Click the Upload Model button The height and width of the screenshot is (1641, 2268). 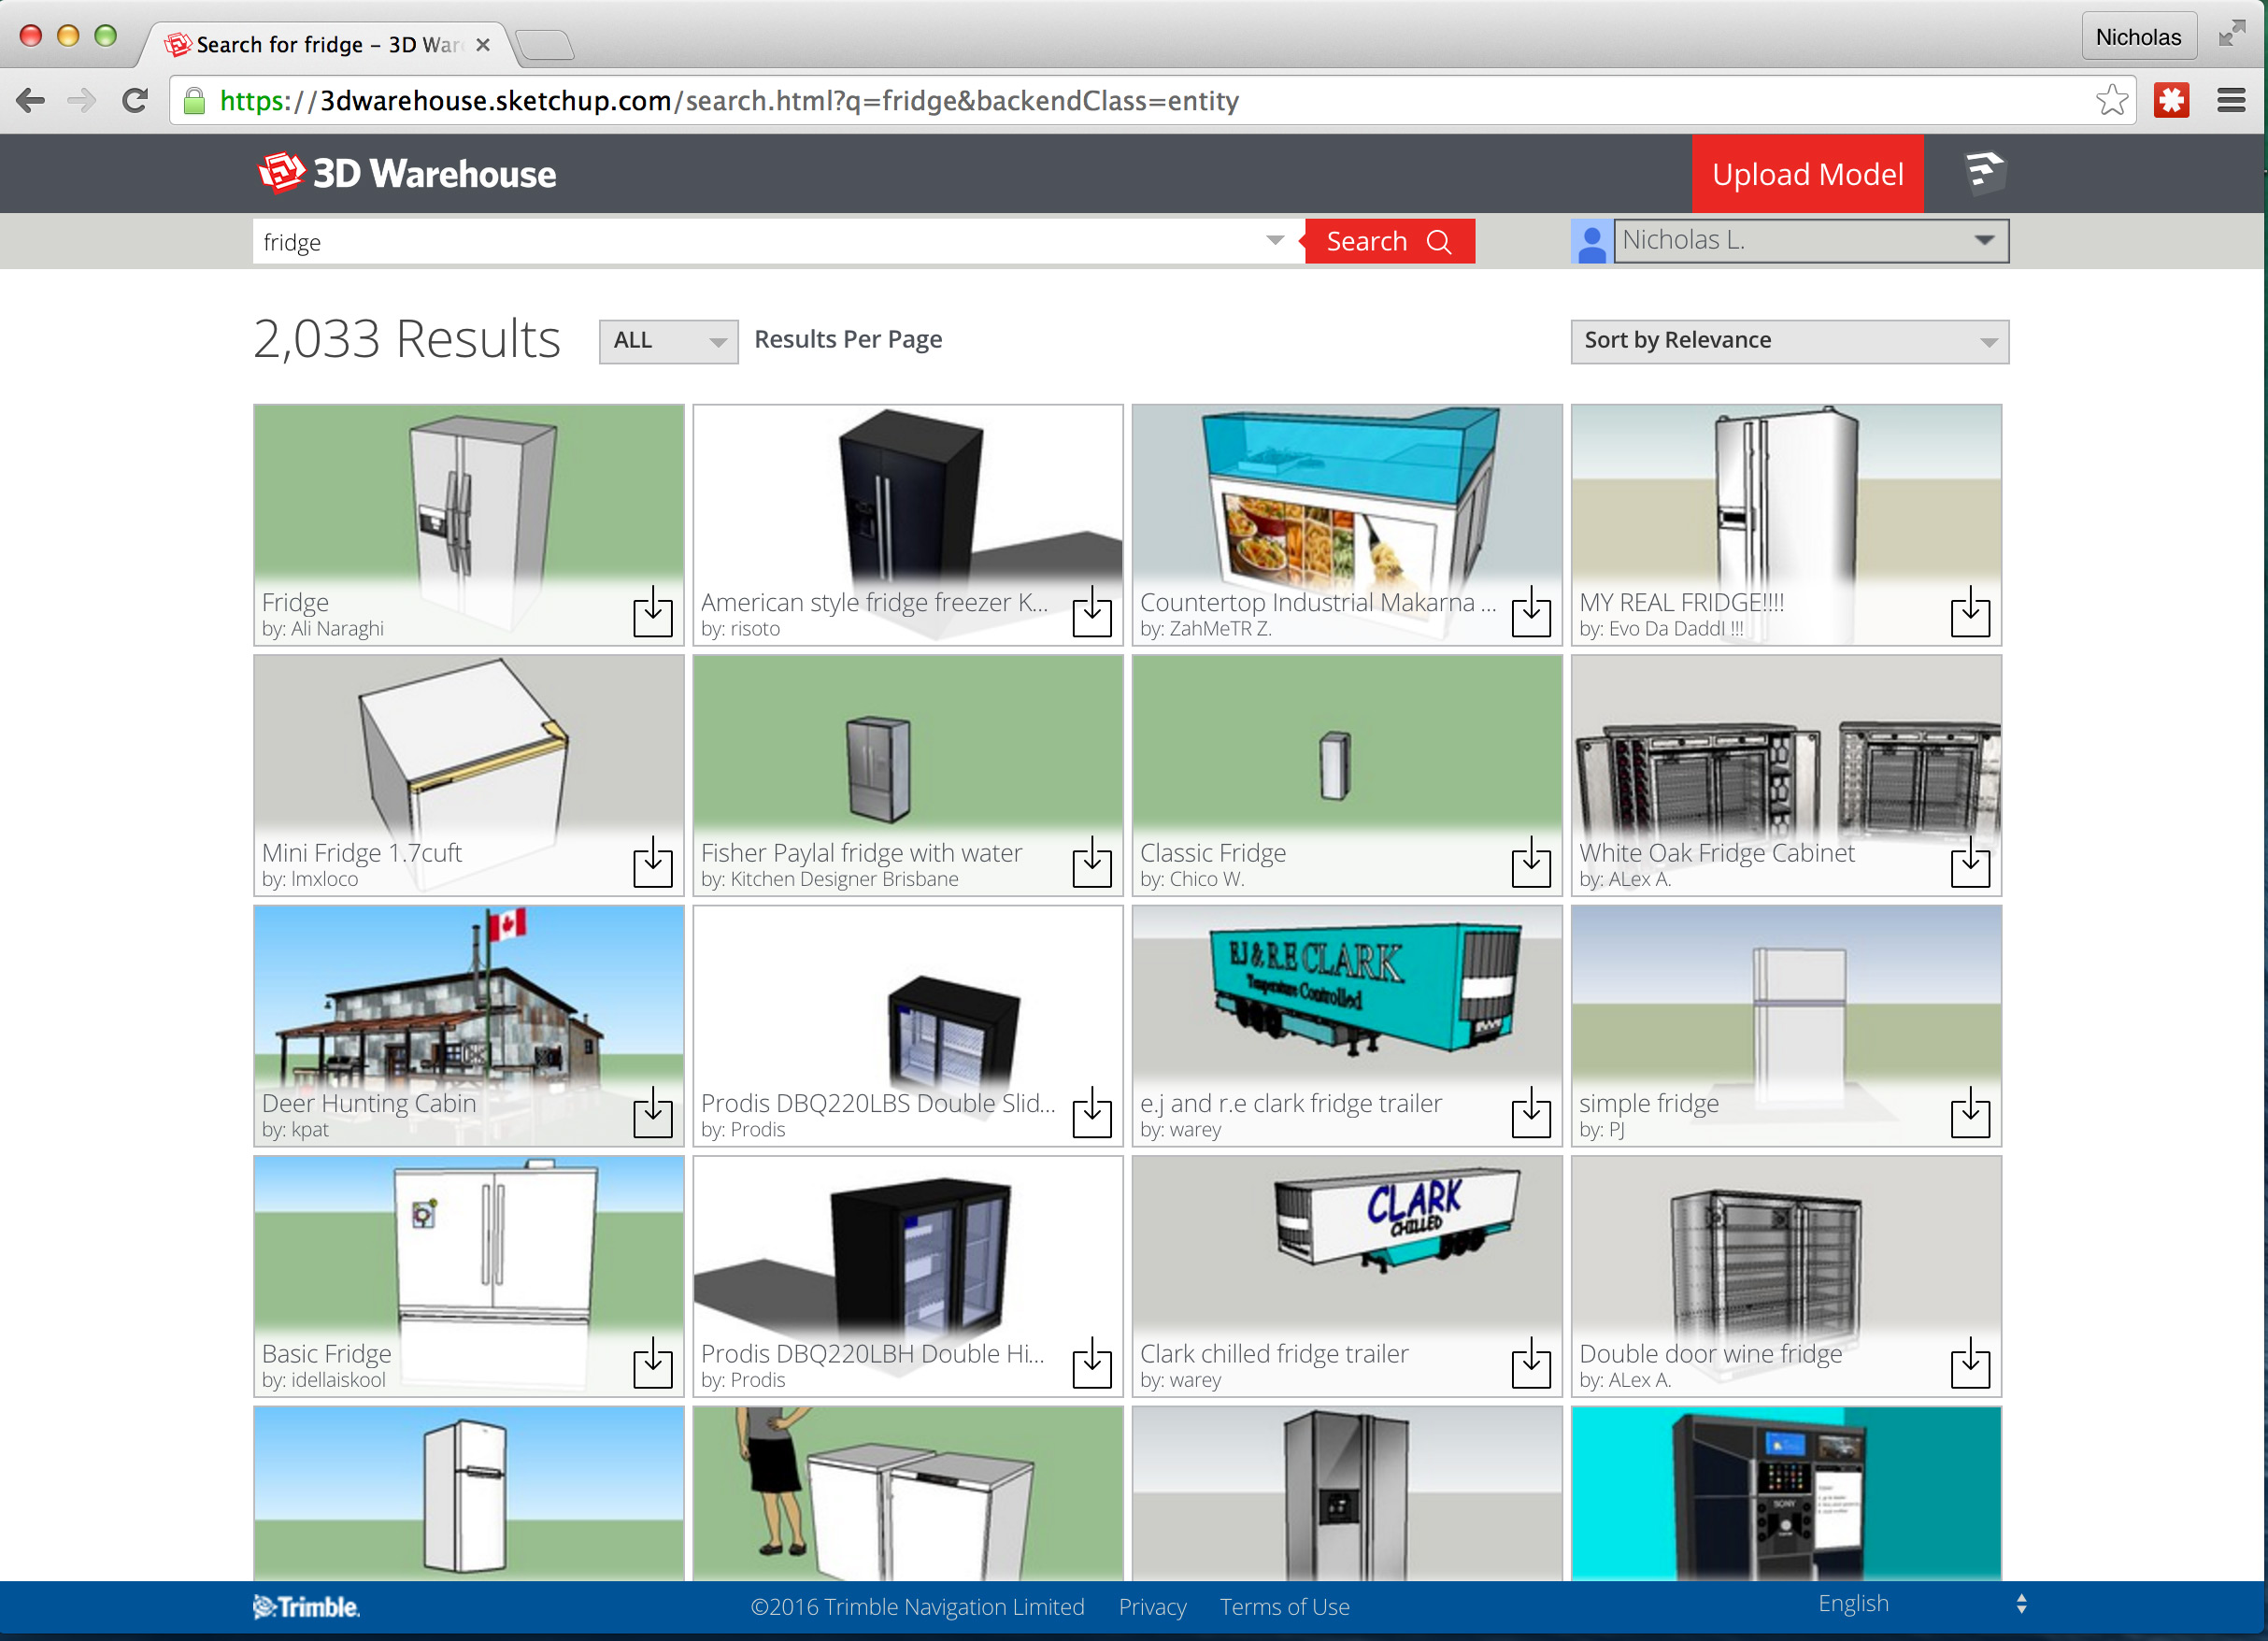click(1806, 174)
